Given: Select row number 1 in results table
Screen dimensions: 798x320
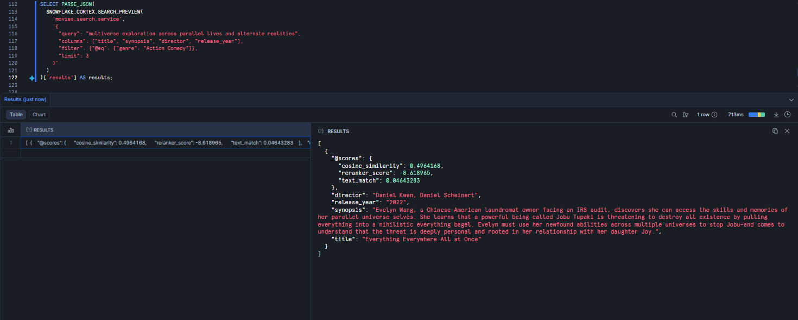Looking at the screenshot, I should click(x=11, y=143).
